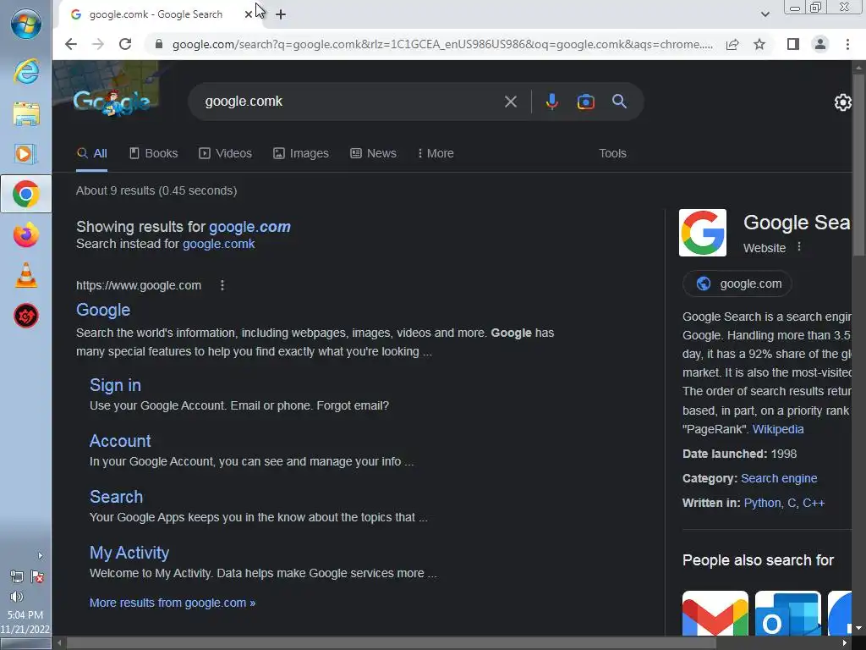
Task: Open Windows Start orb
Action: [x=26, y=25]
